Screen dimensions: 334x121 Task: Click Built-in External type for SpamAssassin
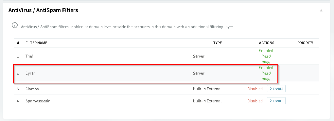207,101
